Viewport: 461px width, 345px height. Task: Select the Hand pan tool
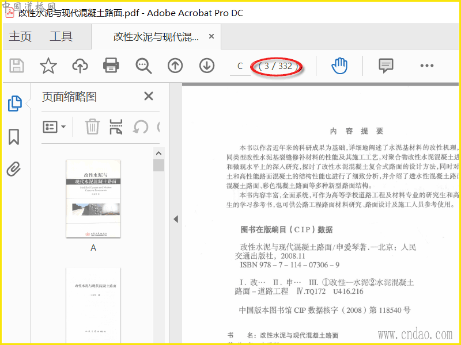tap(339, 66)
